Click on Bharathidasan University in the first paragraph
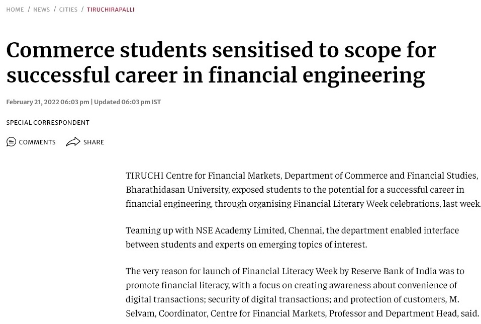Viewport: 481px width, 324px height. 177,190
